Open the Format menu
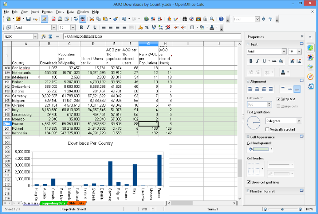 click(47, 11)
